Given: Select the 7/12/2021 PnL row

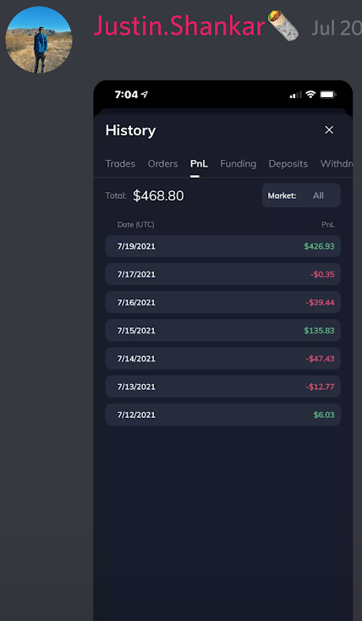Looking at the screenshot, I should (x=223, y=415).
